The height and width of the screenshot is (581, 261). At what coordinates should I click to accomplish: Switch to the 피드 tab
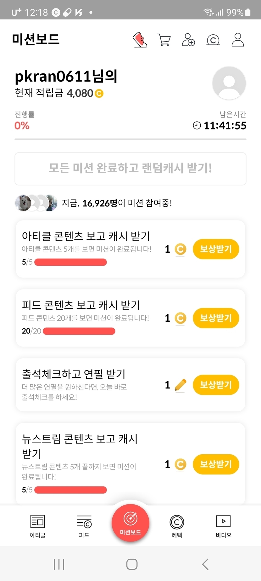[x=84, y=526]
